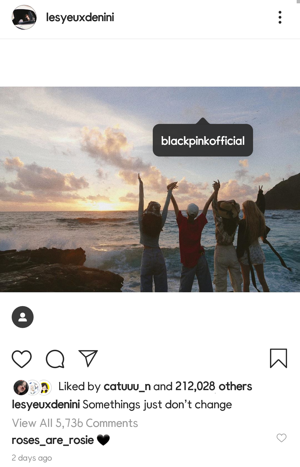View All 5,736 Comments
The image size is (300, 467).
coord(75,423)
